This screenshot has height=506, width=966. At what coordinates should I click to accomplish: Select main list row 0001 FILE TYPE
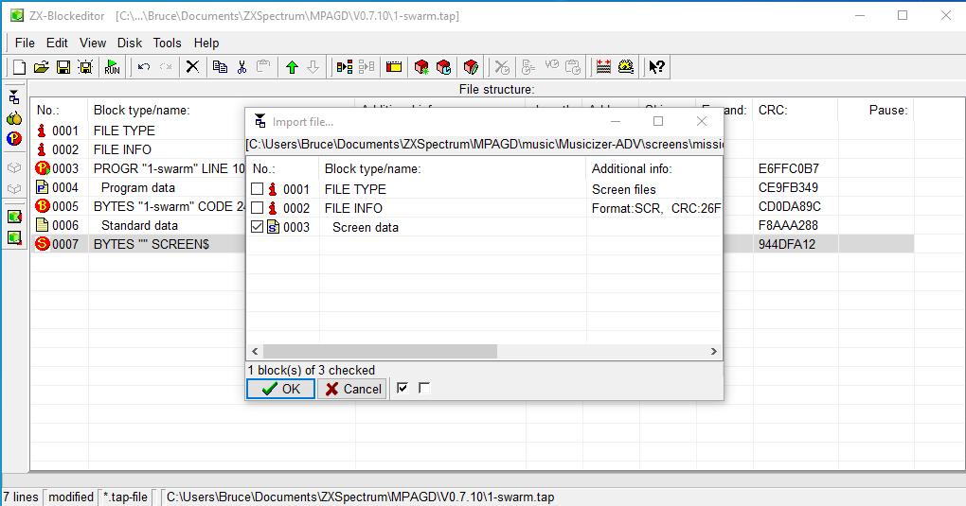point(124,131)
